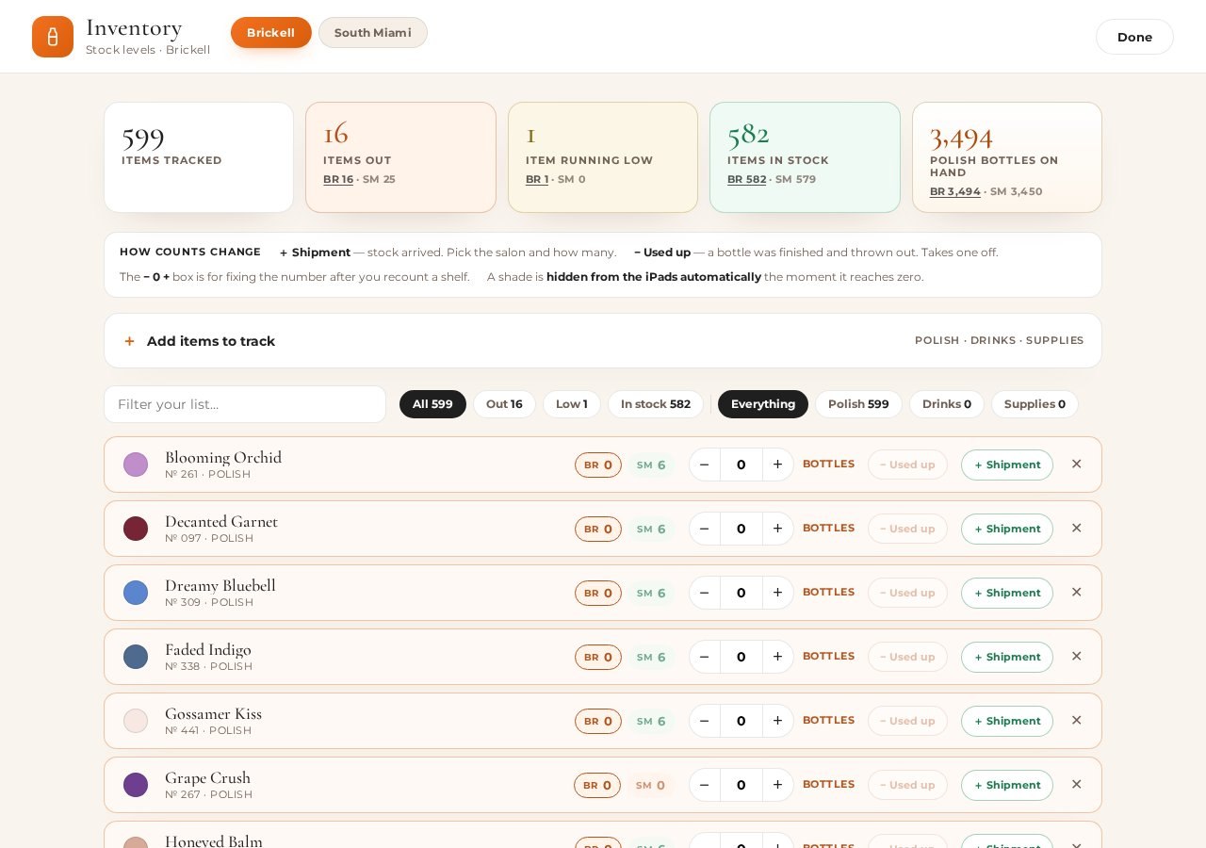Filter to Low 1 items
1206x848 pixels.
(572, 404)
